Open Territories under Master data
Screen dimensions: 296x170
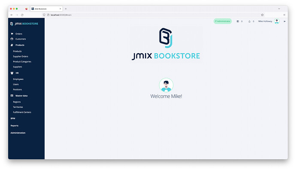pyautogui.click(x=18, y=107)
